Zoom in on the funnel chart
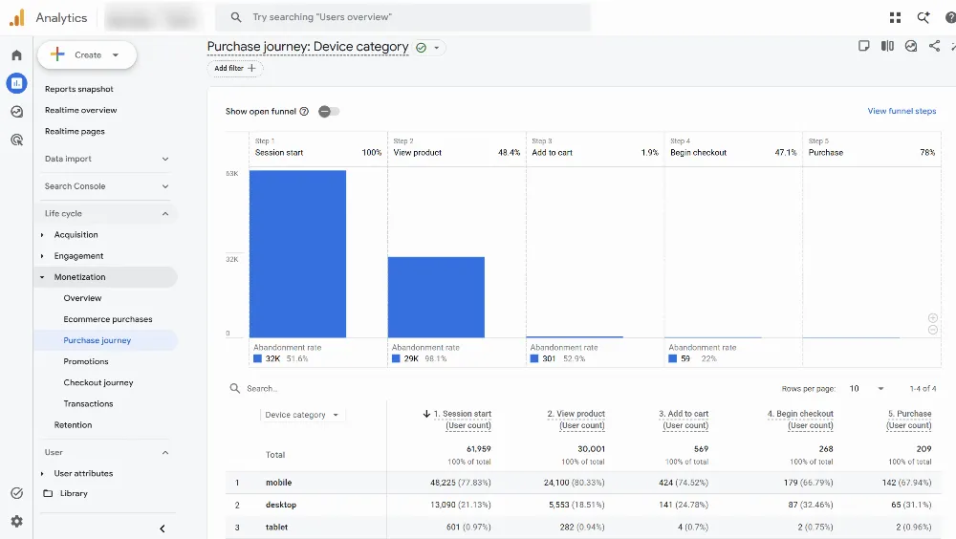This screenshot has height=539, width=956. [932, 317]
